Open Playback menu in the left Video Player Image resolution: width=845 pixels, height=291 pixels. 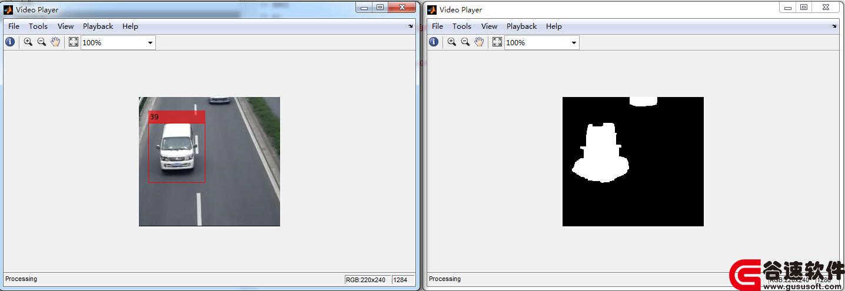pyautogui.click(x=98, y=26)
